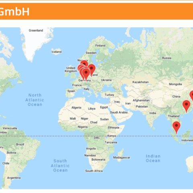Click the Iceland label on map
Viewport: 193px width, 193px height.
pyautogui.click(x=57, y=51)
